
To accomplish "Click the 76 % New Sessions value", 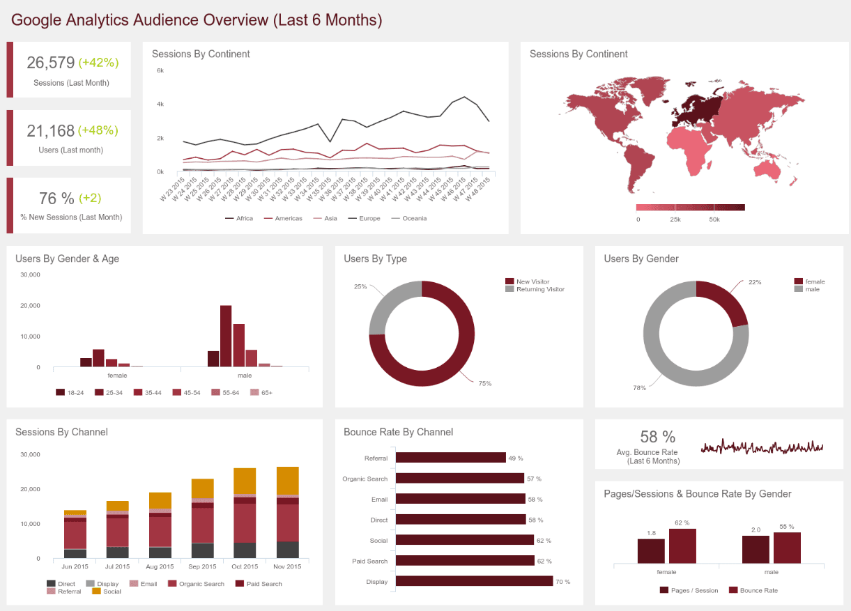I will (56, 199).
